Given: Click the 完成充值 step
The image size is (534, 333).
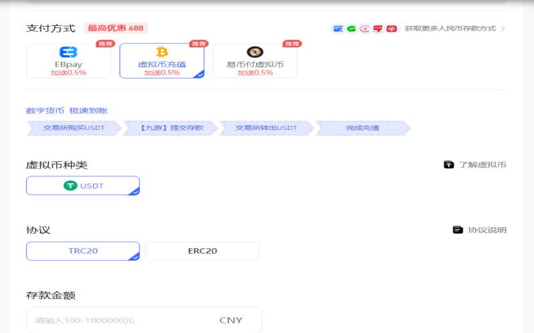Looking at the screenshot, I should pyautogui.click(x=362, y=128).
